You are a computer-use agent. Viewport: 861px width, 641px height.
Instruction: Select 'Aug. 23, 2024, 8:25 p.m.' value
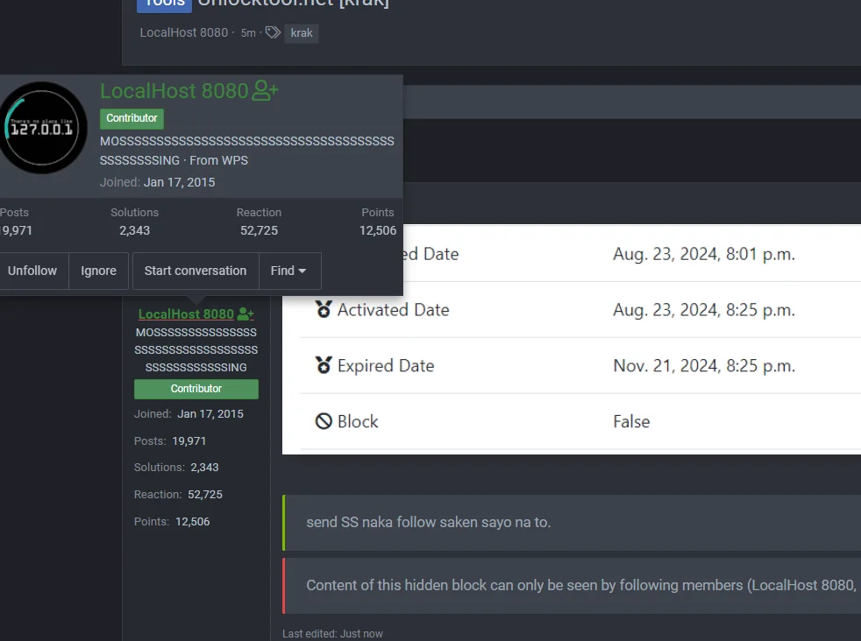(704, 310)
